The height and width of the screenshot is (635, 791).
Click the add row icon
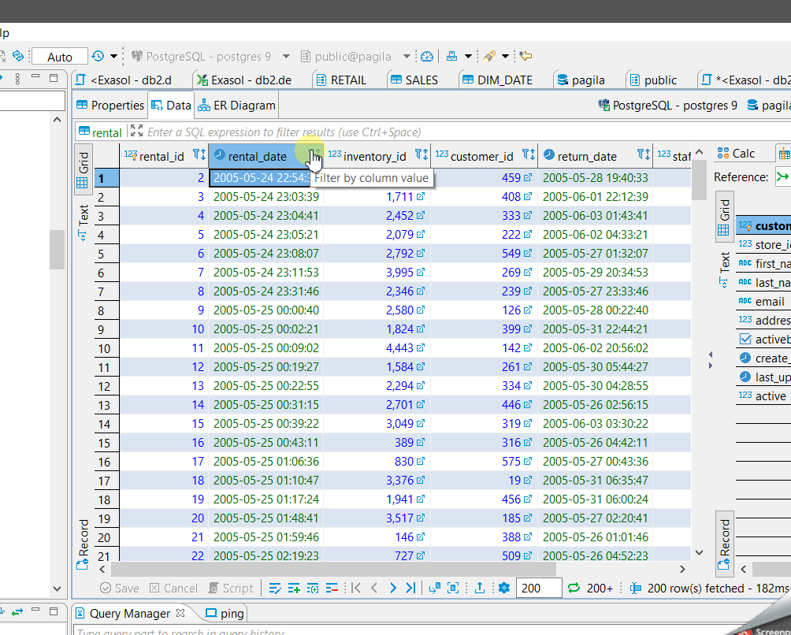(294, 588)
